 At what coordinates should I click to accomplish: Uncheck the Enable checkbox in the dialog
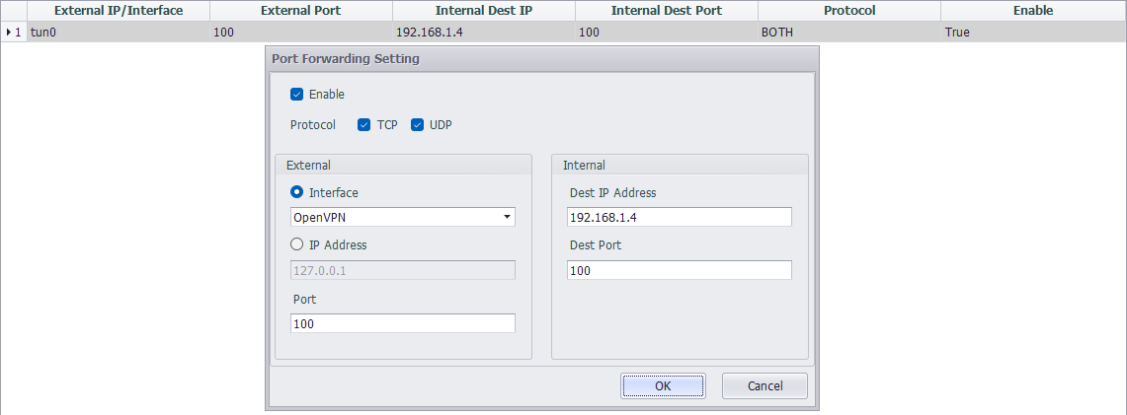tap(296, 95)
